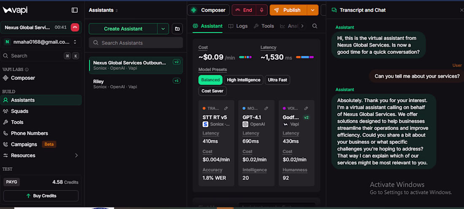Image resolution: width=464 pixels, height=209 pixels.
Task: Focus the Search Assistants field
Action: tap(136, 43)
